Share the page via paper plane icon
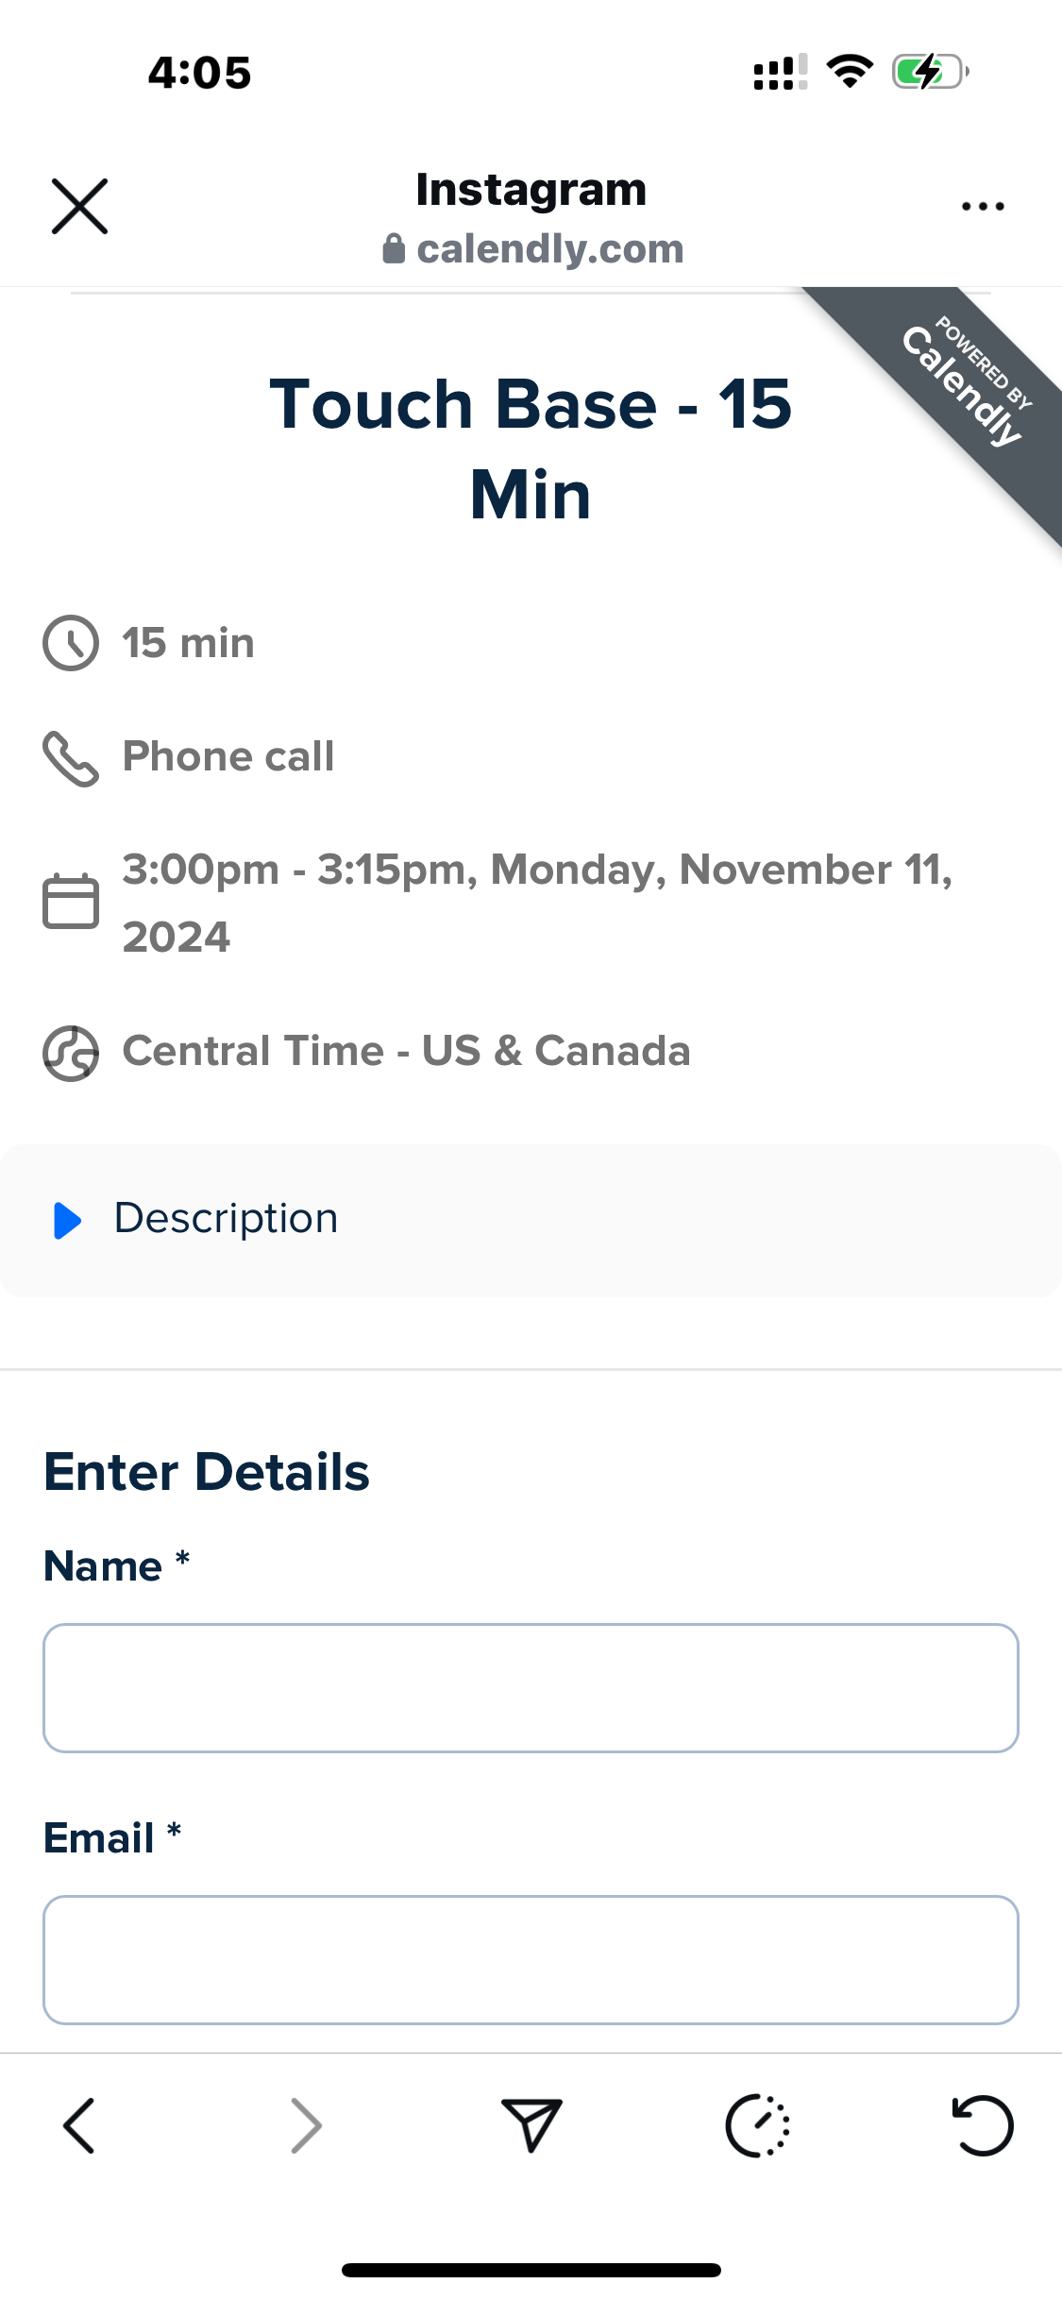 tap(531, 2124)
